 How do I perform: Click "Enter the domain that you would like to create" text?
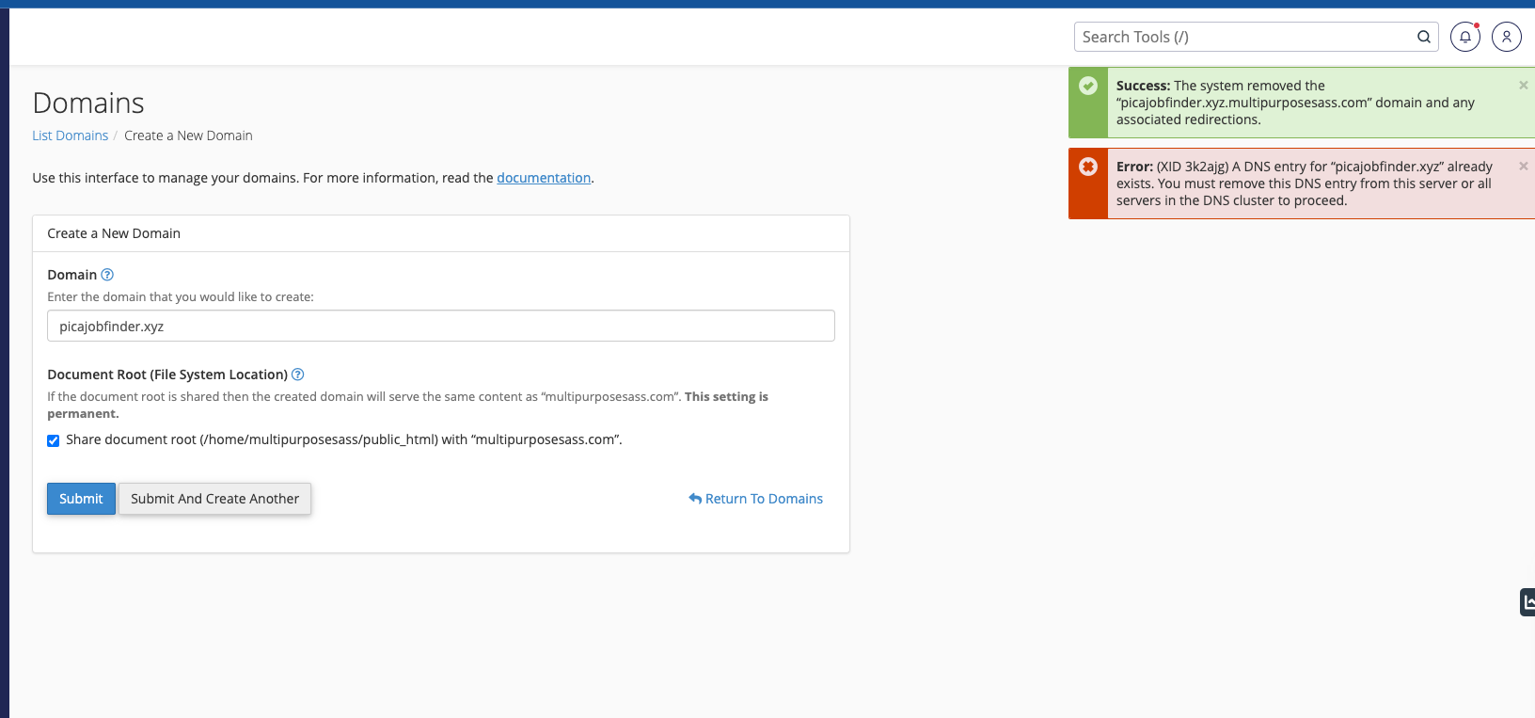(x=181, y=296)
